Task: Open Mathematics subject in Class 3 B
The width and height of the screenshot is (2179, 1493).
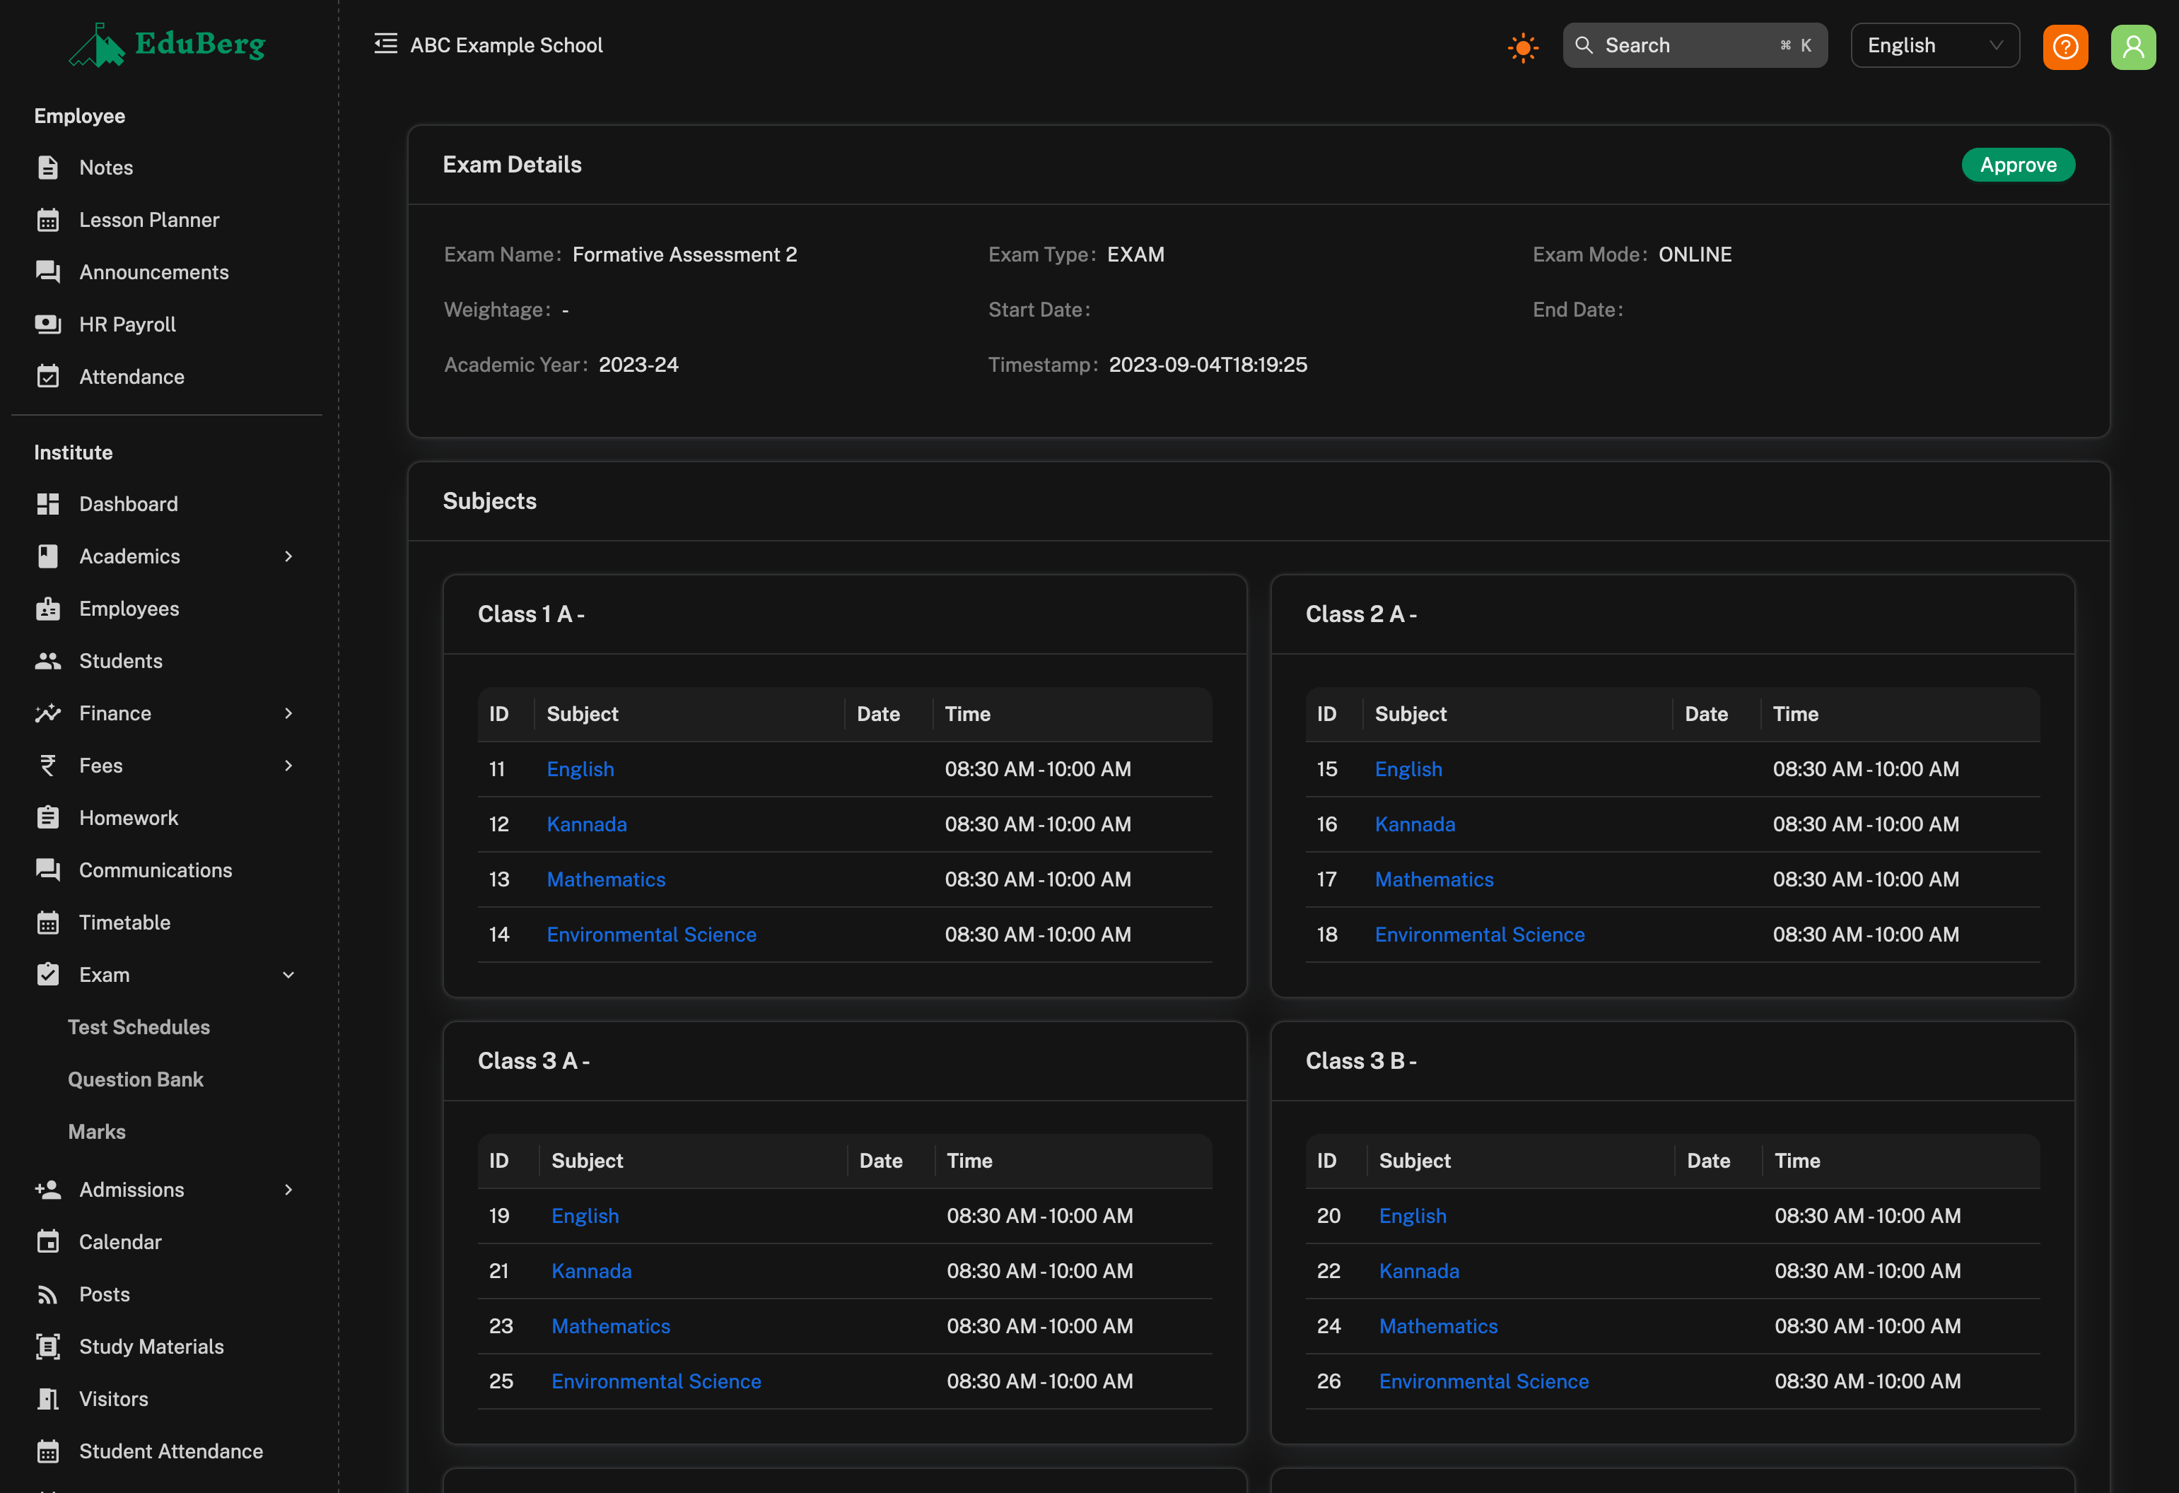Action: coord(1438,1327)
